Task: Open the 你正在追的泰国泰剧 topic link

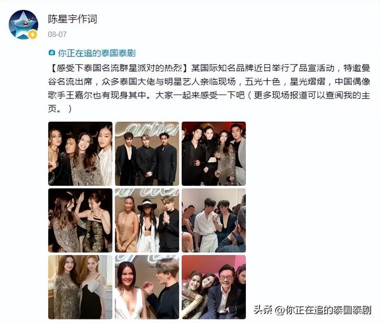Action: (x=96, y=53)
